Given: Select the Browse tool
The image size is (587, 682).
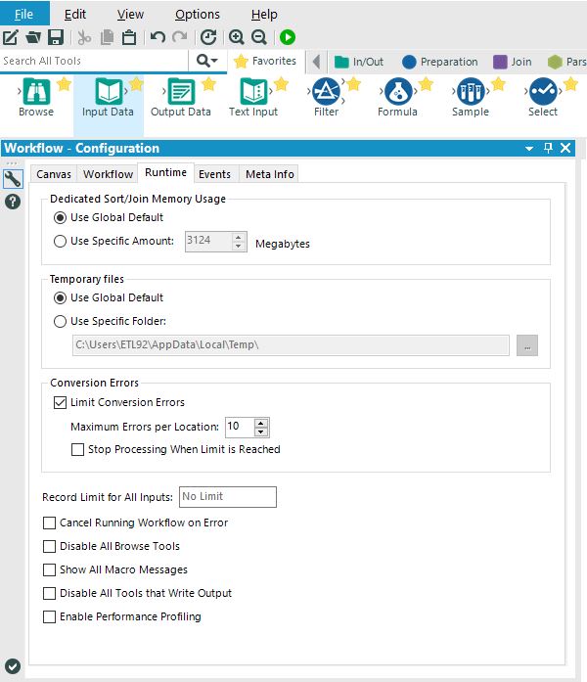Looking at the screenshot, I should (x=36, y=98).
